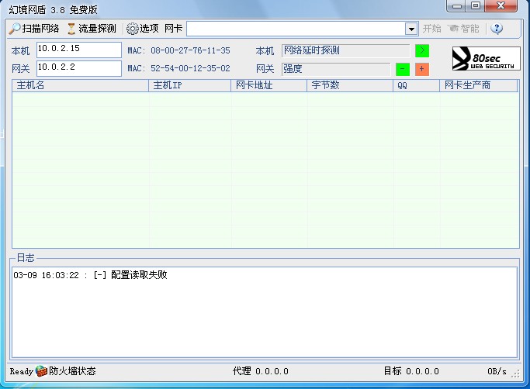
Task: Expand the 网卡 network adapter dropdown
Action: tap(411, 29)
